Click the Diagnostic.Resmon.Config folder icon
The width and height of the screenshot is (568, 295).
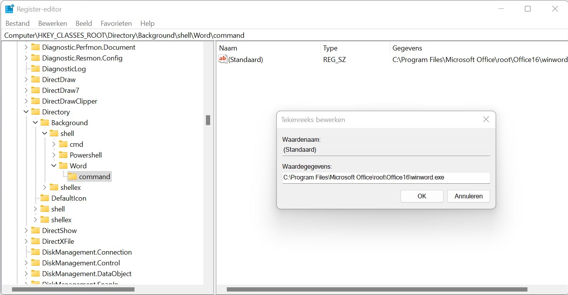[x=35, y=58]
